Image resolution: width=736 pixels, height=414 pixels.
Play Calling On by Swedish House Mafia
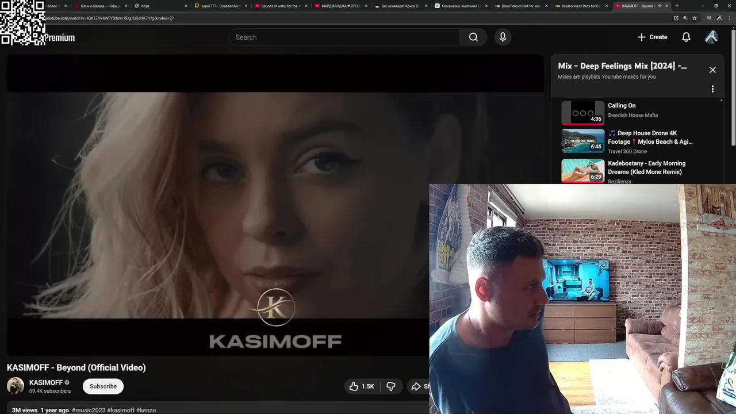click(x=582, y=113)
